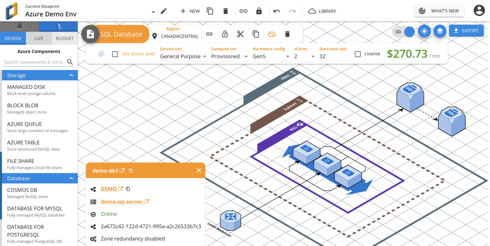This screenshot has height=246, width=490.
Task: Click the orange cloud-off sync icon
Action: (272, 34)
